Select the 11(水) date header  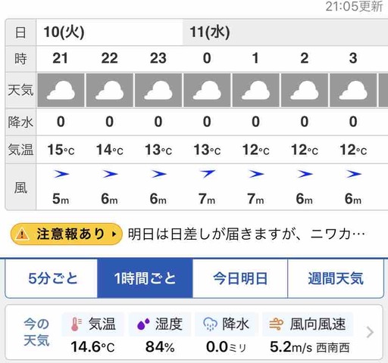(x=210, y=33)
